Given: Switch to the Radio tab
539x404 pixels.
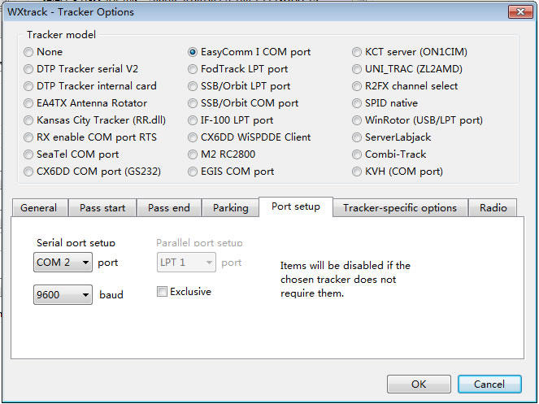Looking at the screenshot, I should click(x=493, y=208).
